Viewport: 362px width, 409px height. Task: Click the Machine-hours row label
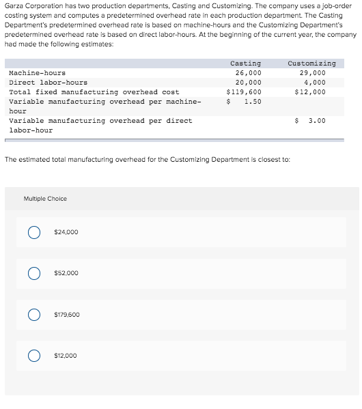pos(38,73)
